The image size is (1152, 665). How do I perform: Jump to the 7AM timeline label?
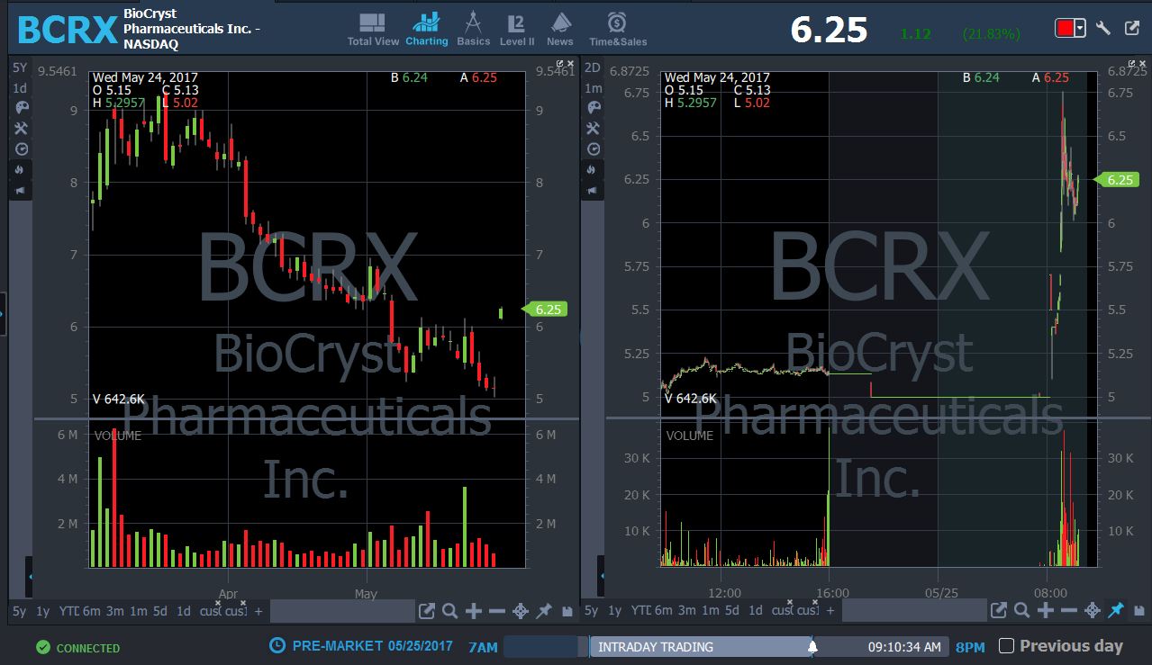coord(483,647)
